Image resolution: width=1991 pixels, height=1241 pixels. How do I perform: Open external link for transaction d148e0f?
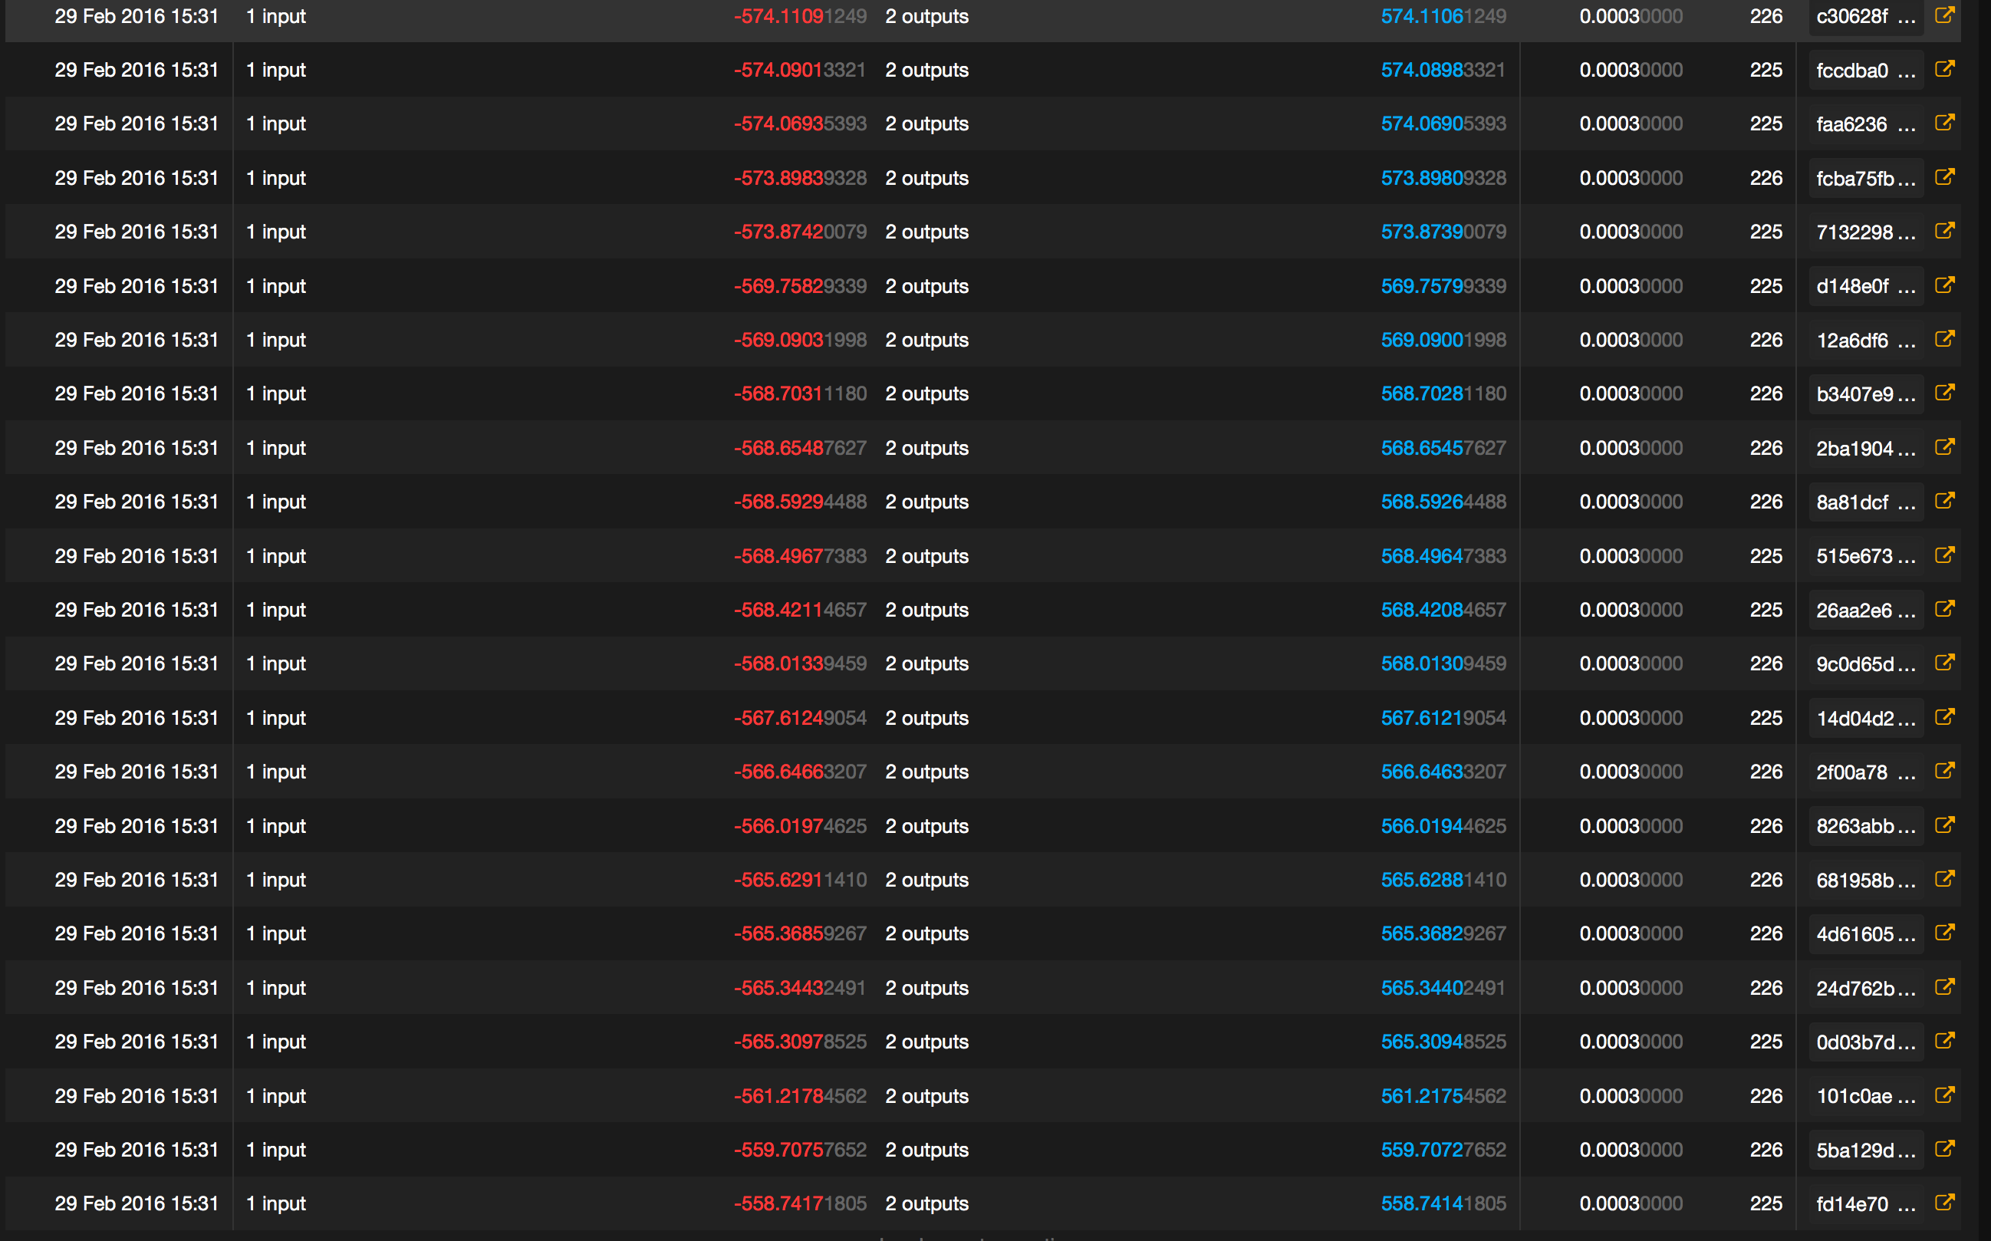pos(1945,285)
